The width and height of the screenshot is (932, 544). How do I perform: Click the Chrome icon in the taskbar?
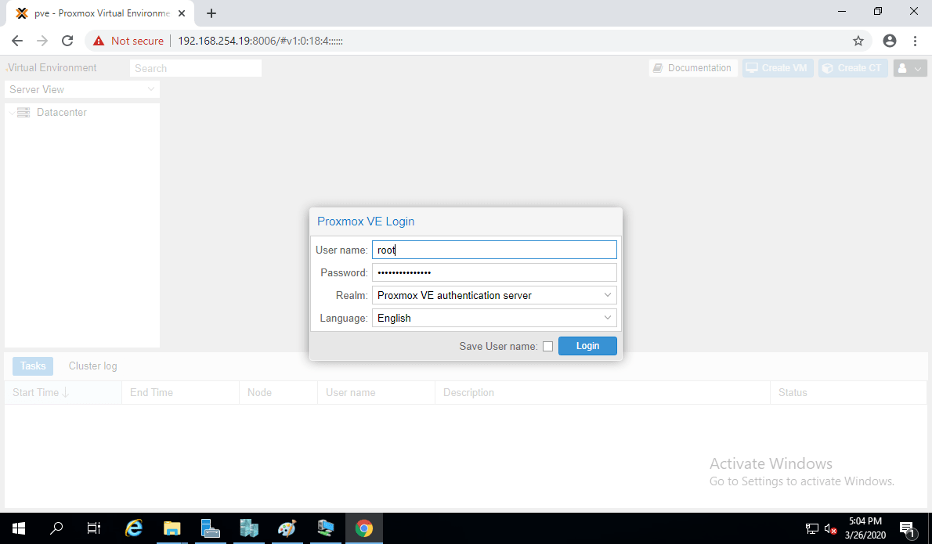click(x=363, y=528)
